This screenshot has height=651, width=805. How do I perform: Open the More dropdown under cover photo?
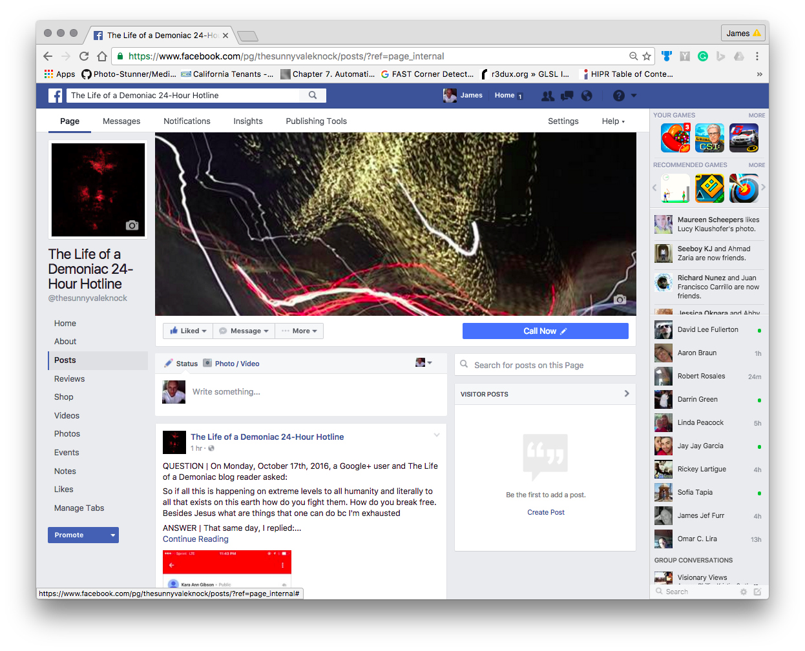click(x=299, y=331)
